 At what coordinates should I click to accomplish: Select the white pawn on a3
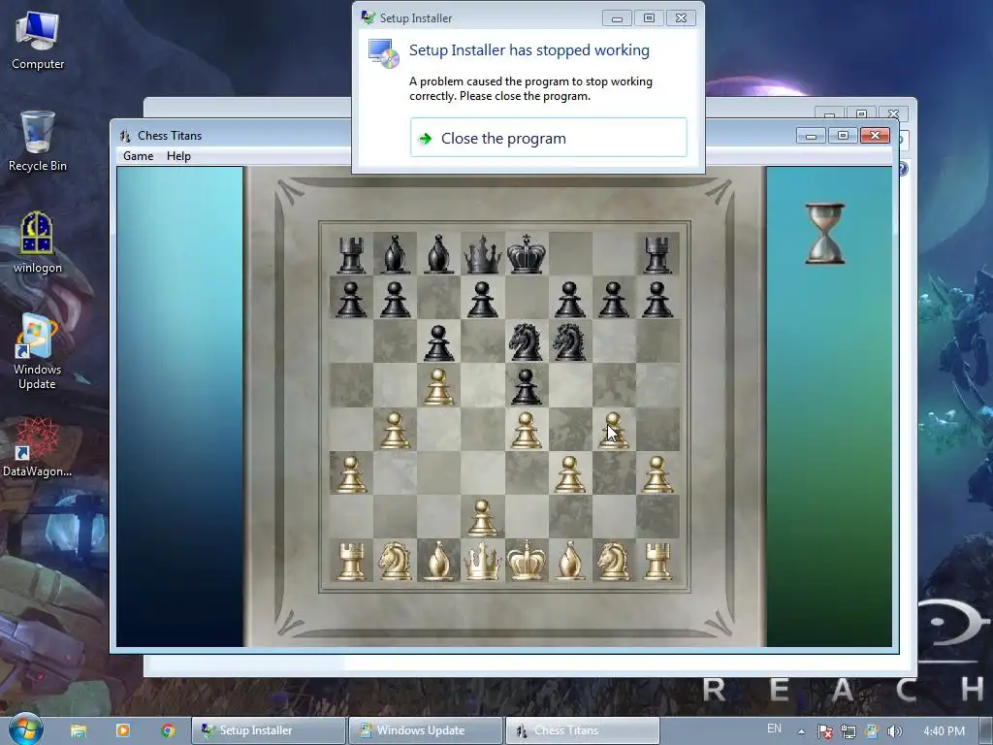pyautogui.click(x=351, y=473)
